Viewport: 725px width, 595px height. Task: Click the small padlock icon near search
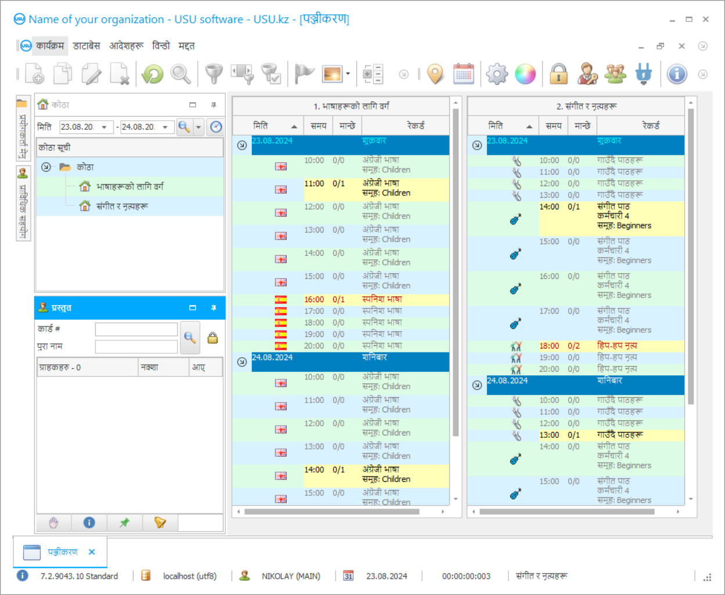(x=212, y=338)
